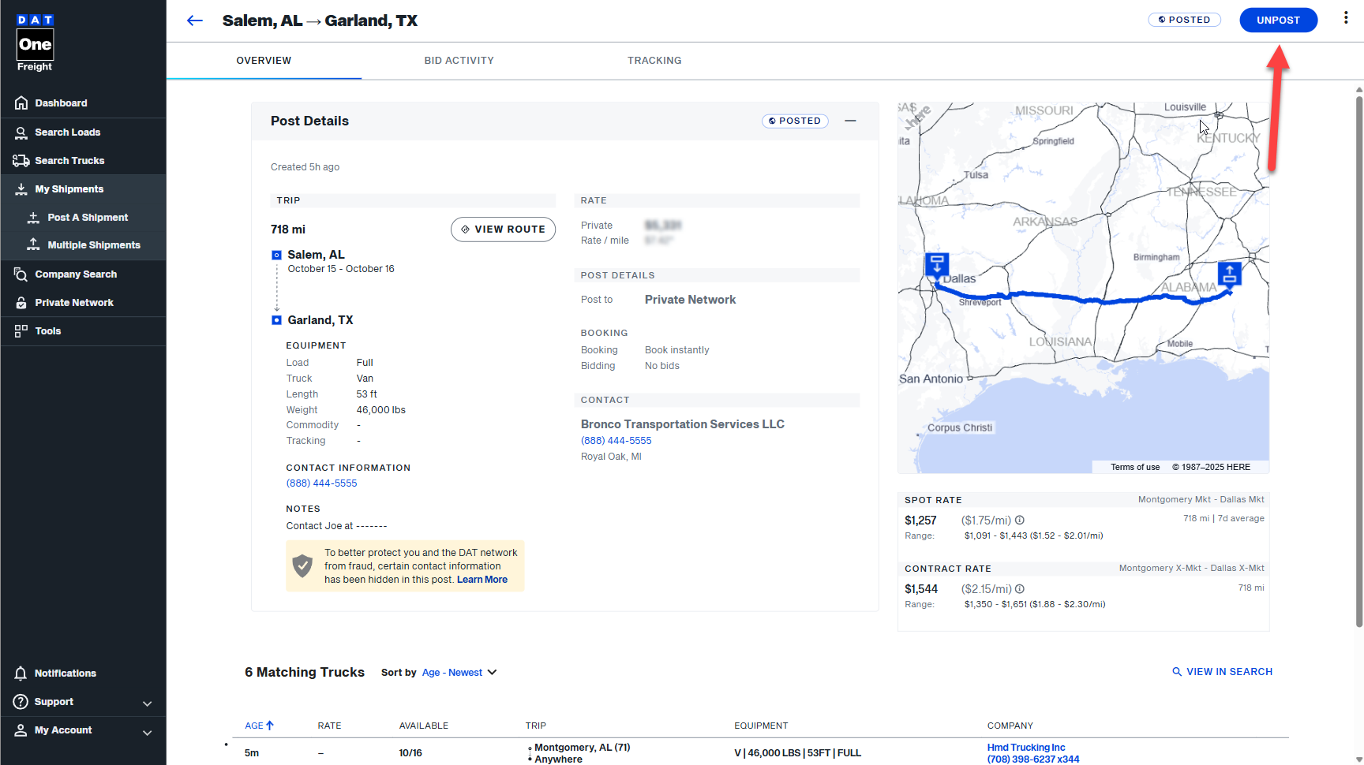Open the three-dot more options menu

[1346, 18]
